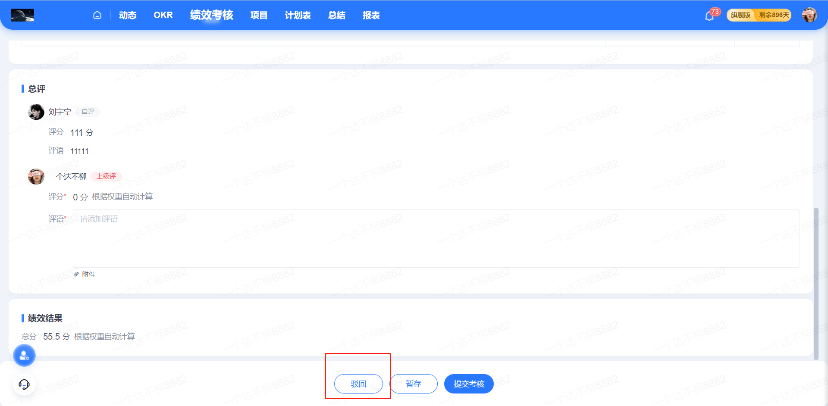Click 刘宇宁's profile avatar
Viewport: 828px width, 406px height.
click(x=36, y=112)
